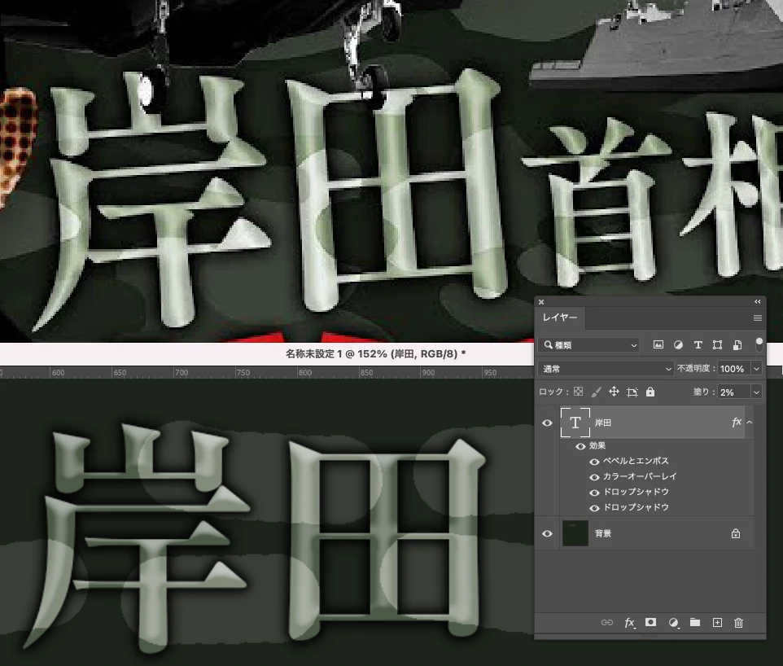This screenshot has width=783, height=666.
Task: Lock position move icon
Action: click(x=615, y=392)
